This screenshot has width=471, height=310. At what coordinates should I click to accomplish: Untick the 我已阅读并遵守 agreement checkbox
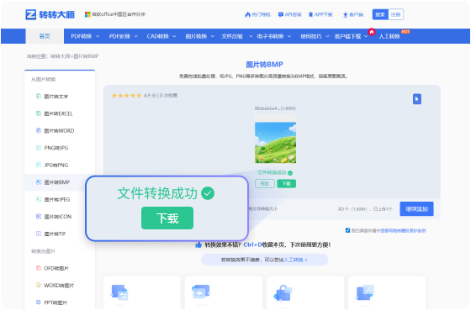coord(347,230)
